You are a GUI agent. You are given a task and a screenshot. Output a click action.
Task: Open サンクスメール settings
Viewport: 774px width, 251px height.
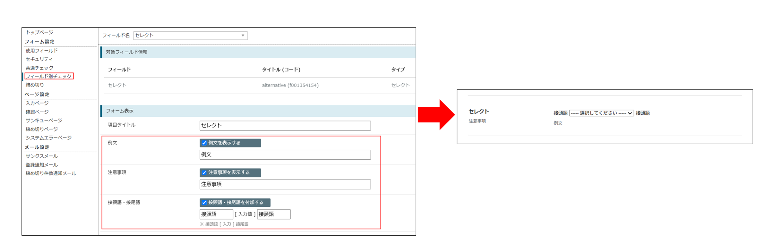(x=42, y=156)
